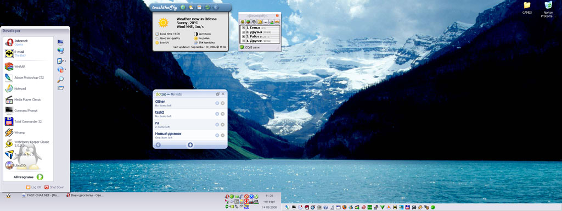Click blue circle button on Новый движок row
562x211 pixels.
coord(217,135)
